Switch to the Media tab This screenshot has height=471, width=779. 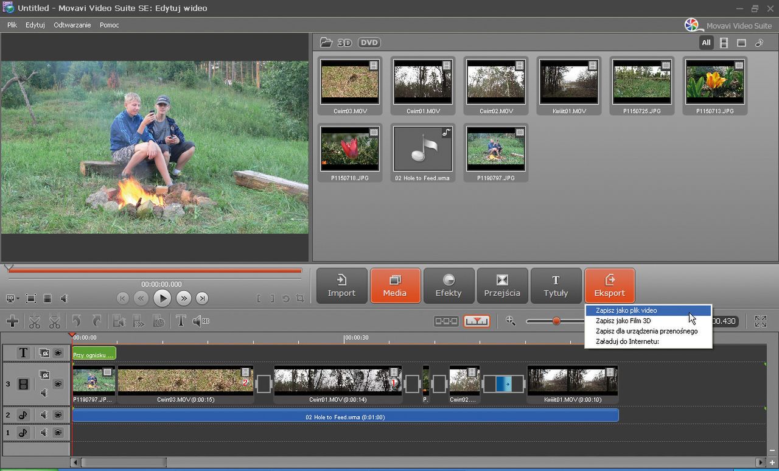pos(395,285)
